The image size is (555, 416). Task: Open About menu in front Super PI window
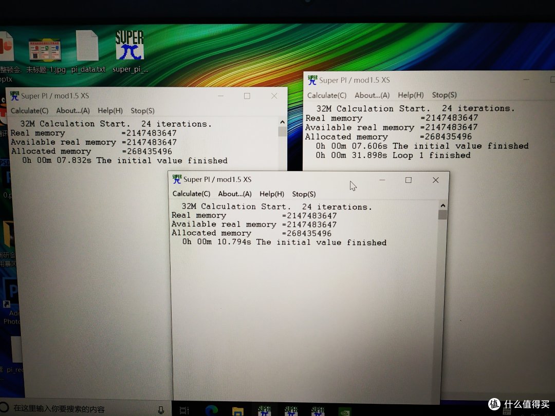point(235,194)
